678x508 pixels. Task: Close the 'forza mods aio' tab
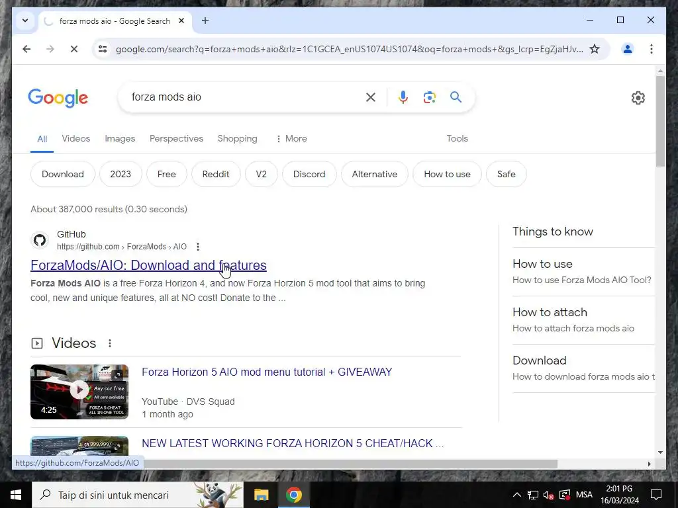(181, 21)
